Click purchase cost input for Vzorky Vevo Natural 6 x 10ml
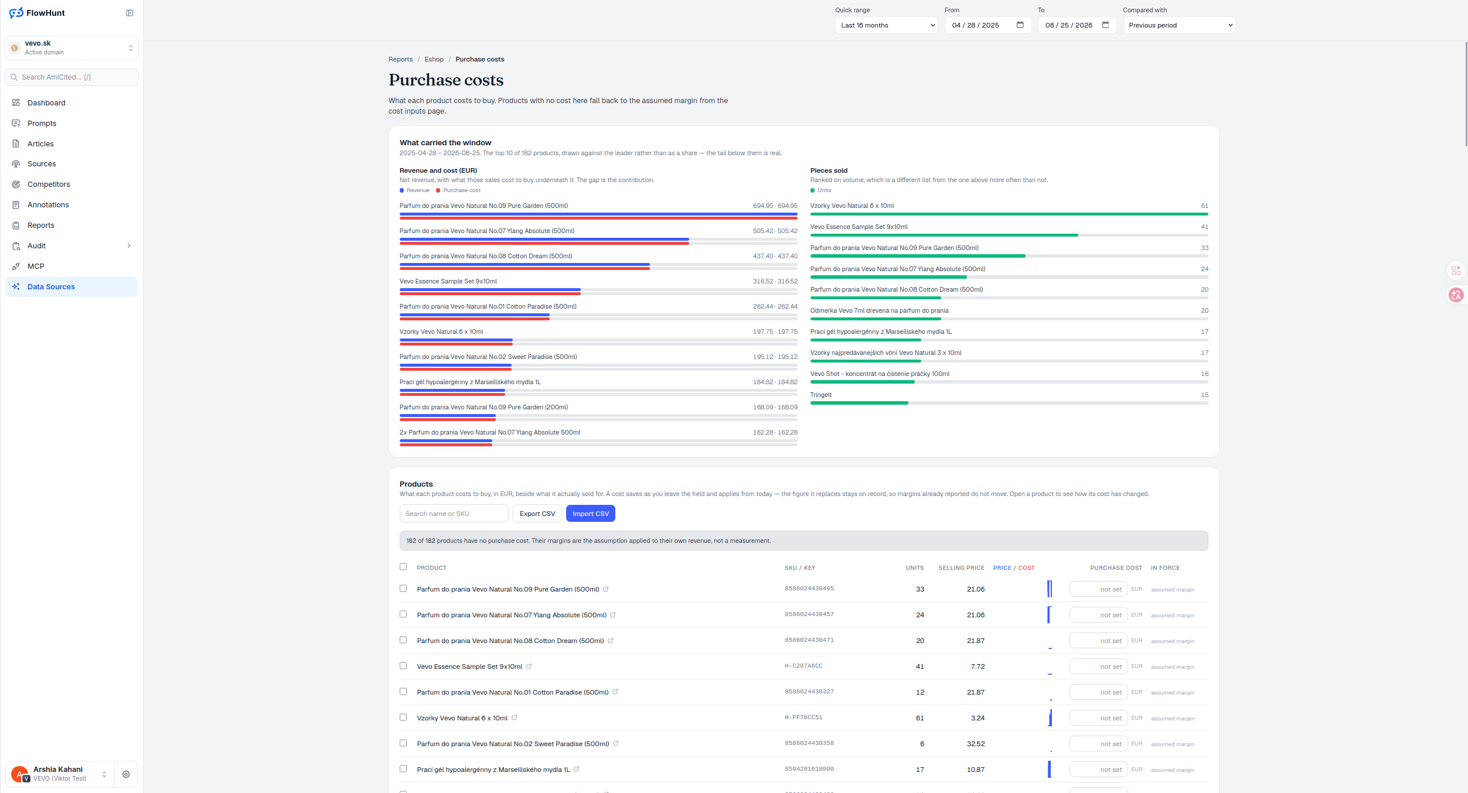Screen dimensions: 1468x793 click(x=1098, y=718)
